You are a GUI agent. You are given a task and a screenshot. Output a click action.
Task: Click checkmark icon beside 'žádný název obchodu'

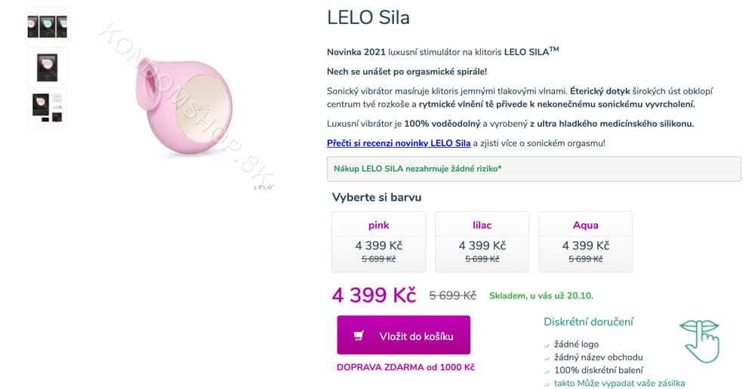click(547, 358)
